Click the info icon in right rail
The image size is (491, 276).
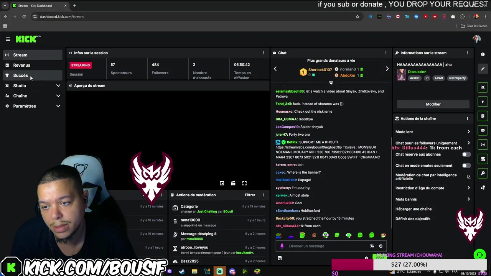[x=483, y=54]
